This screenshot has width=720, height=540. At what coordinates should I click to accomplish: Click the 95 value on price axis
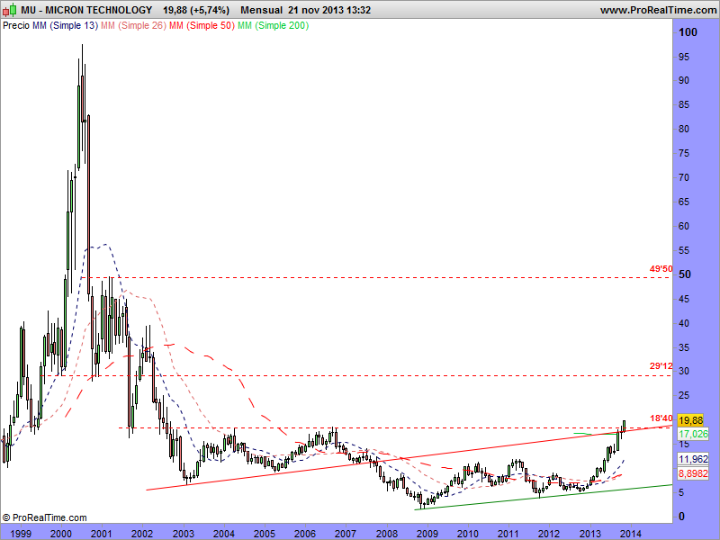(684, 57)
